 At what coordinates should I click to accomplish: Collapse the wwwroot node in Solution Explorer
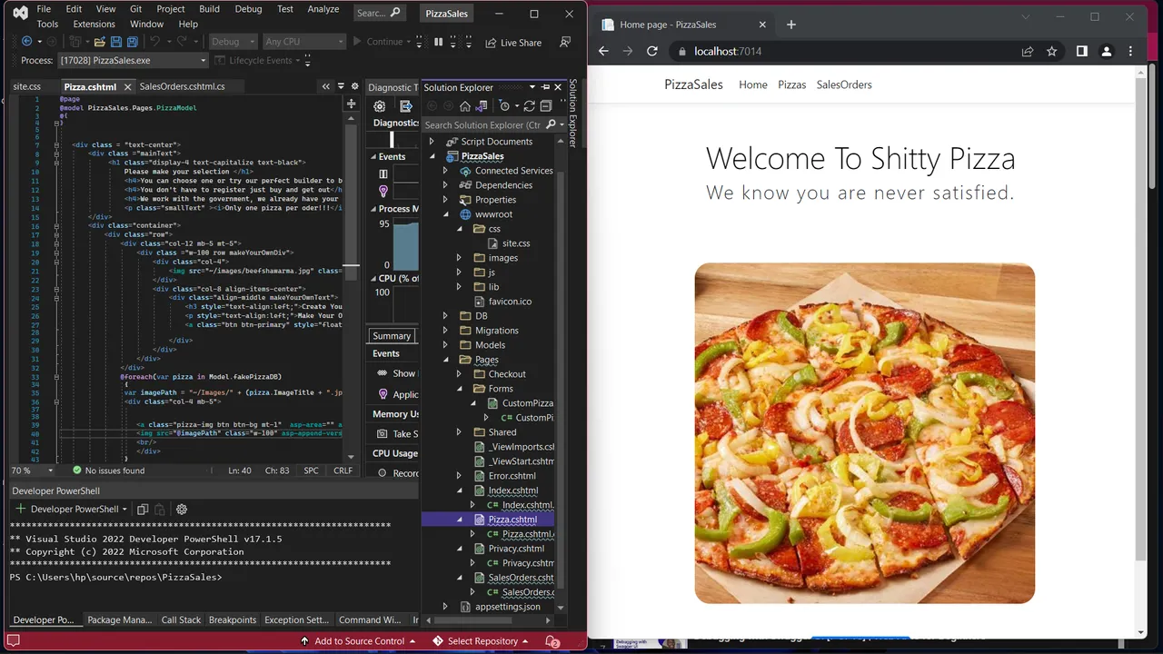click(445, 214)
